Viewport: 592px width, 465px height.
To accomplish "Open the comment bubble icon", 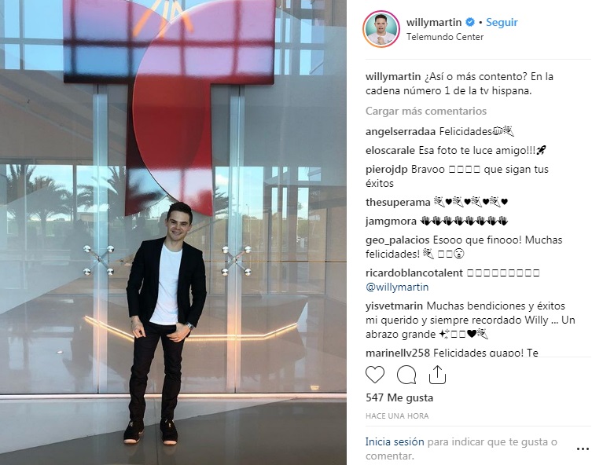I will (406, 375).
